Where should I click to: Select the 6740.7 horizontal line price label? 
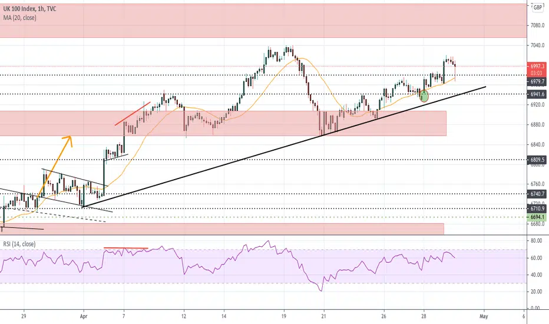(537, 194)
